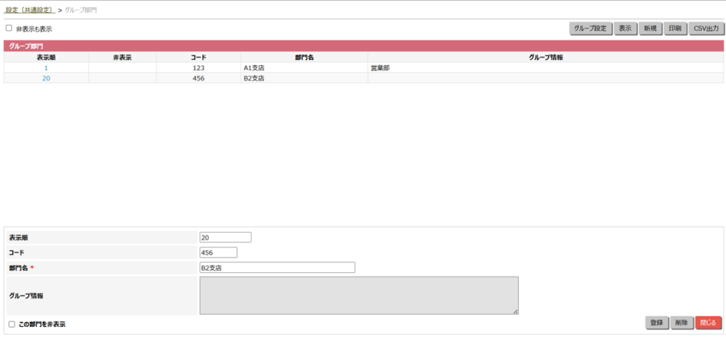Click the コード column header
This screenshot has width=726, height=351.
coord(199,57)
